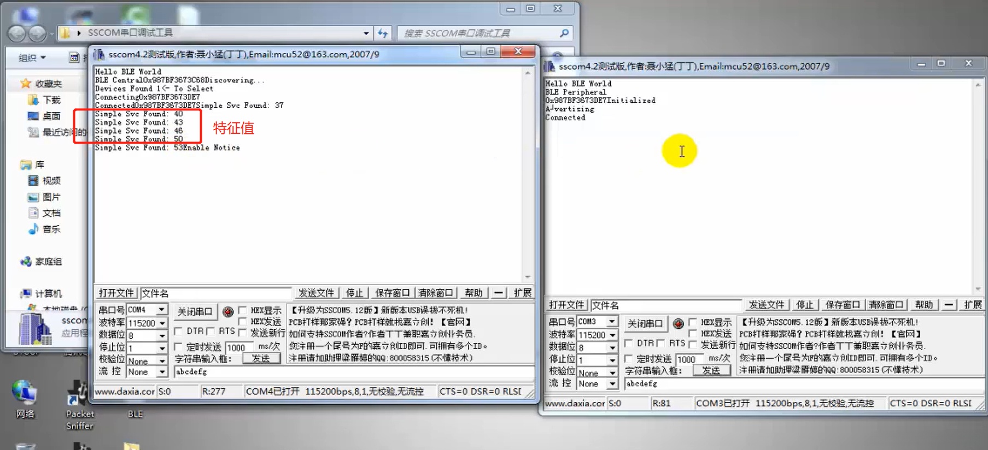Click the 1000 ms interval field in COM4 window
988x450 pixels.
239,347
